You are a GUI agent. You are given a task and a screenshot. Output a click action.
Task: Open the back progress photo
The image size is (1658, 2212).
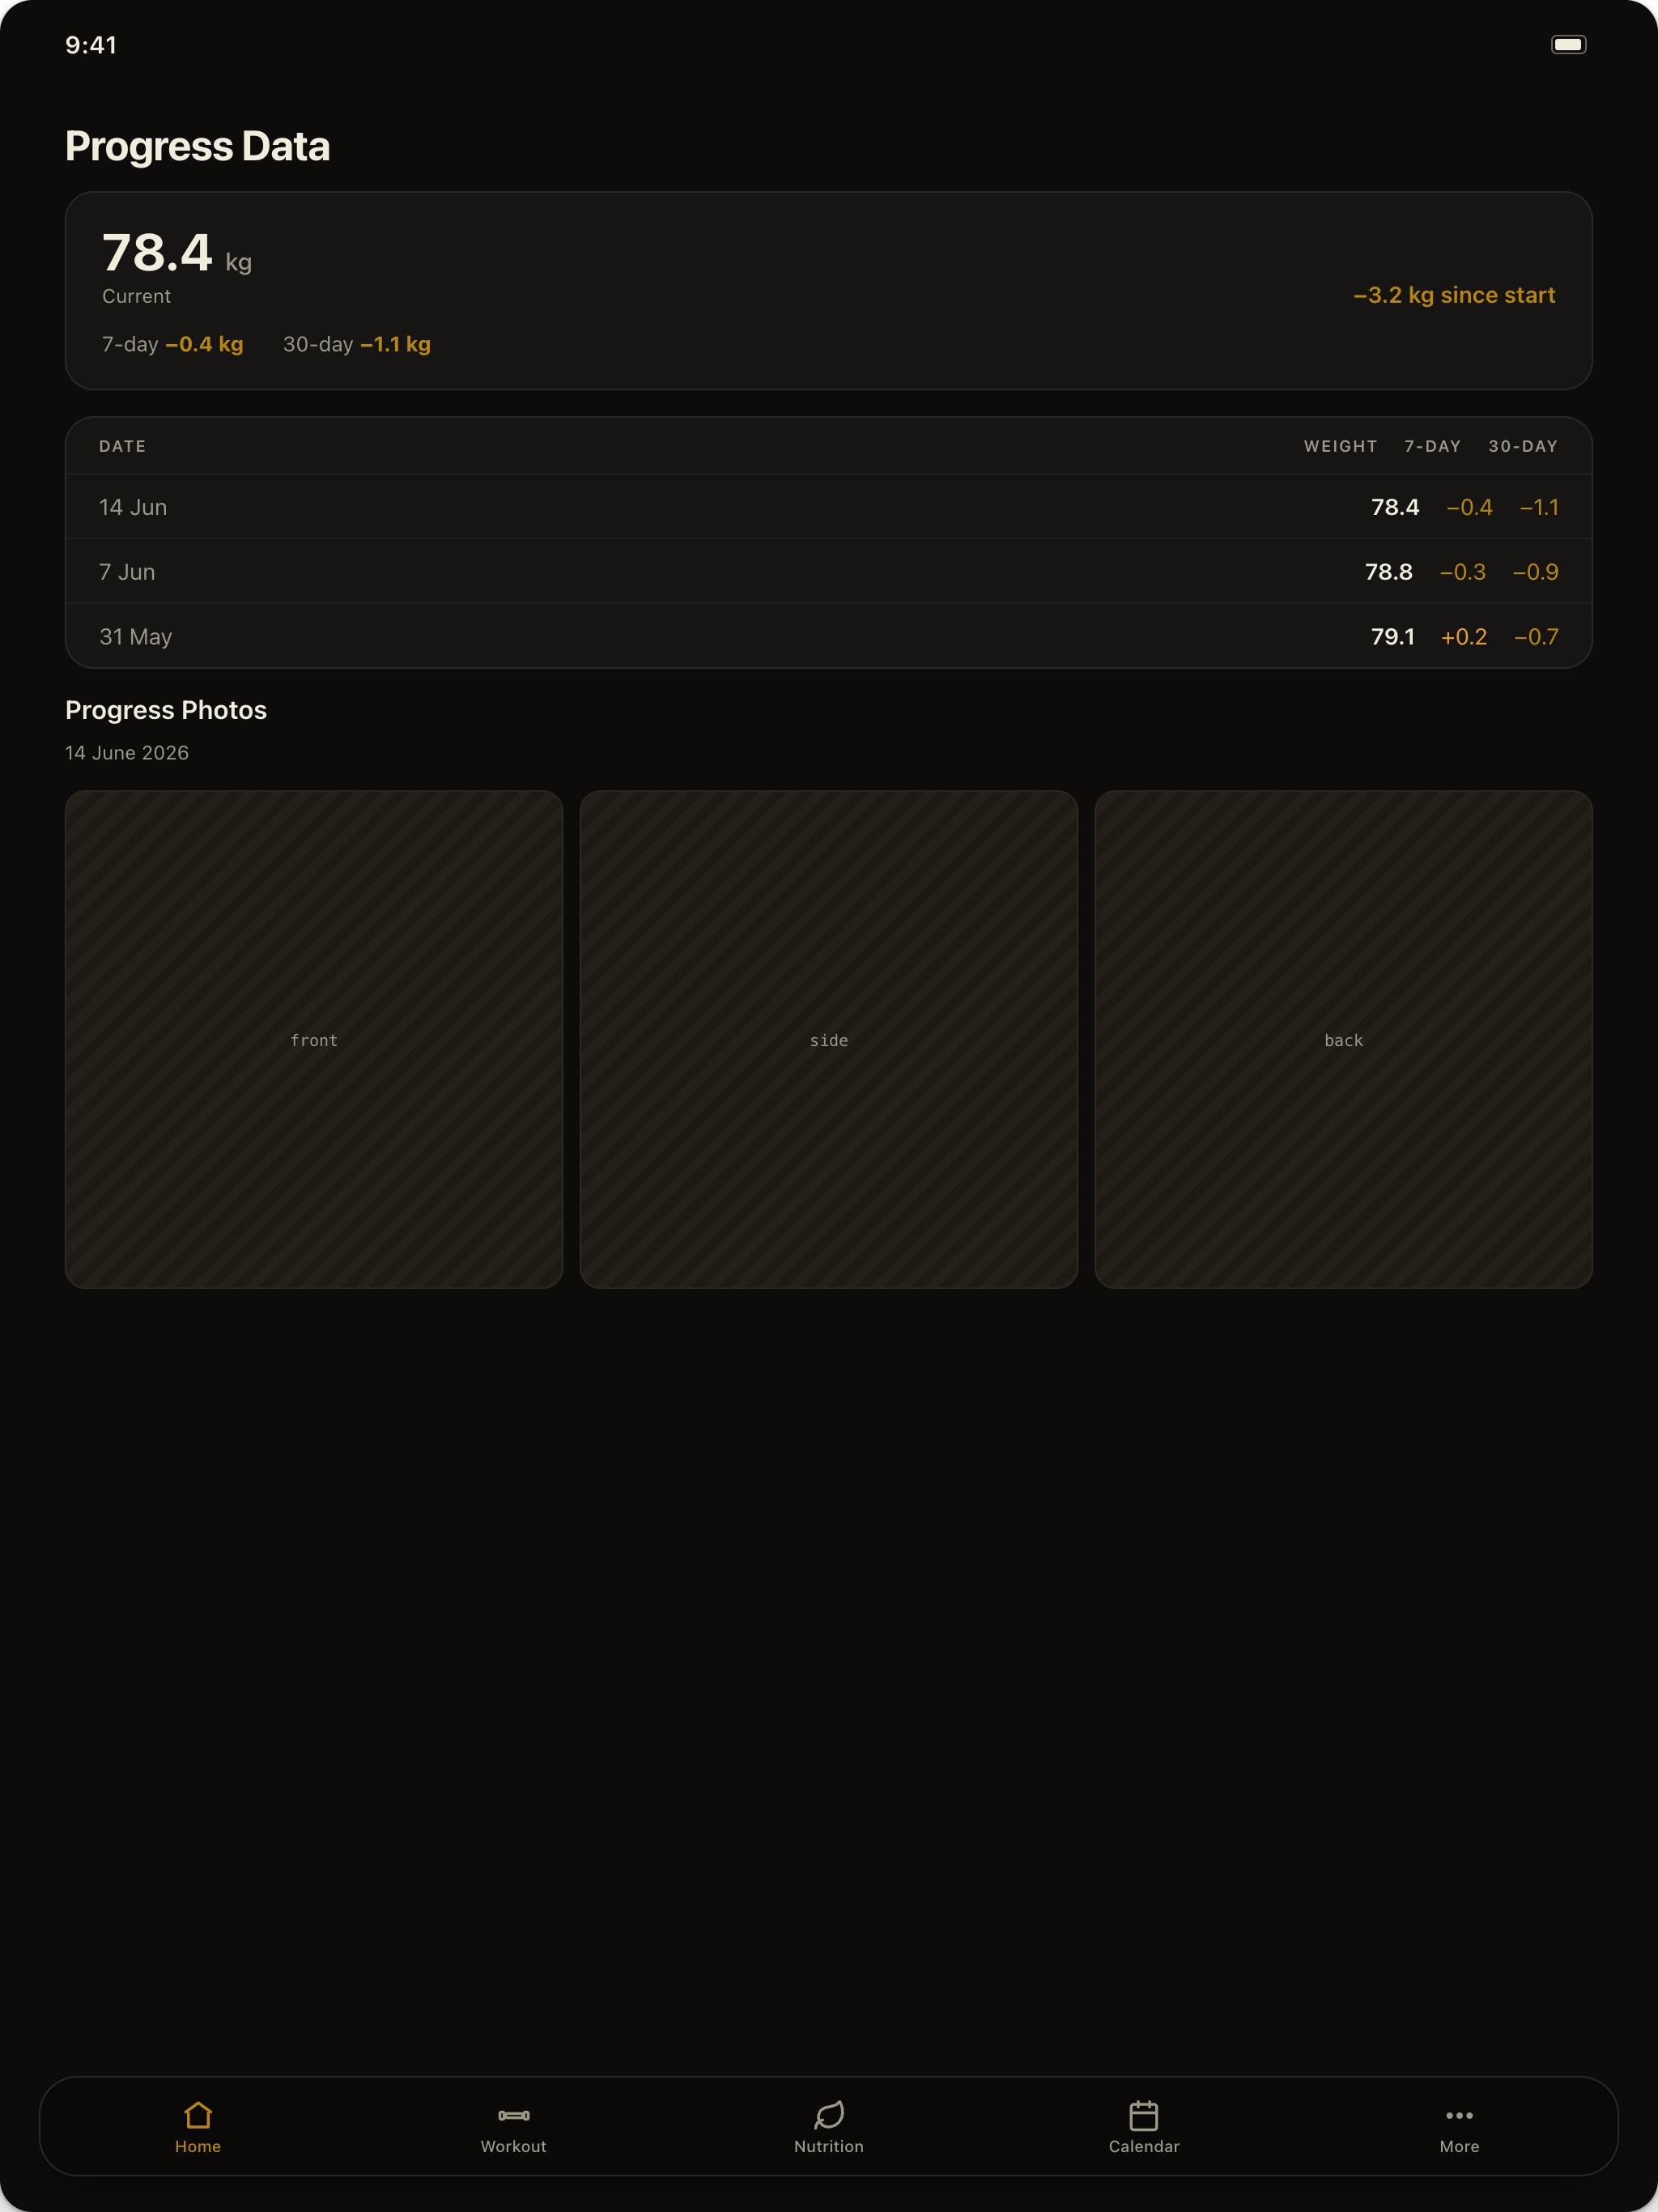tap(1343, 1039)
